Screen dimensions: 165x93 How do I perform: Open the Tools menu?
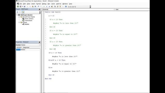53,4
